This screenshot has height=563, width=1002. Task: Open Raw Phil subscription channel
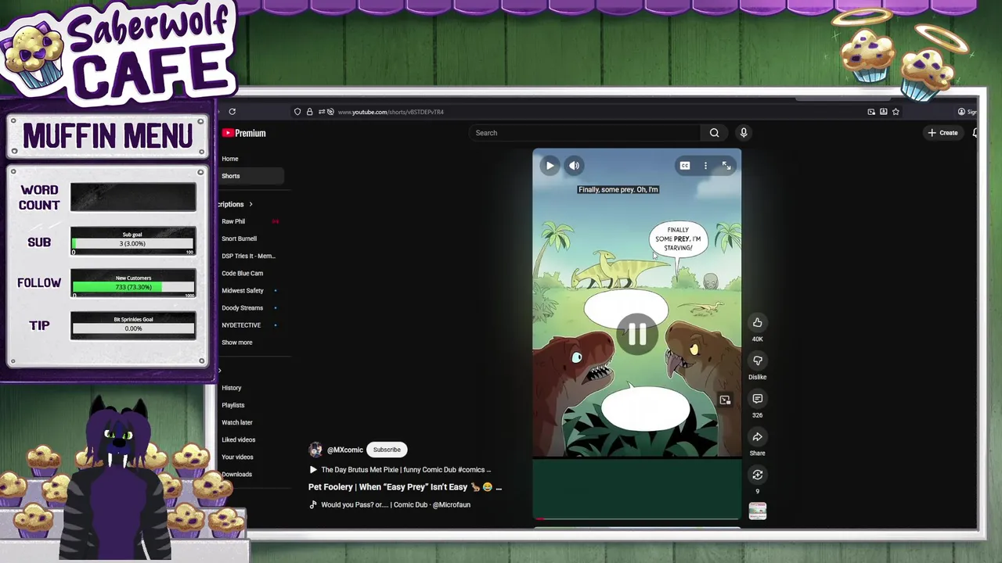click(233, 221)
